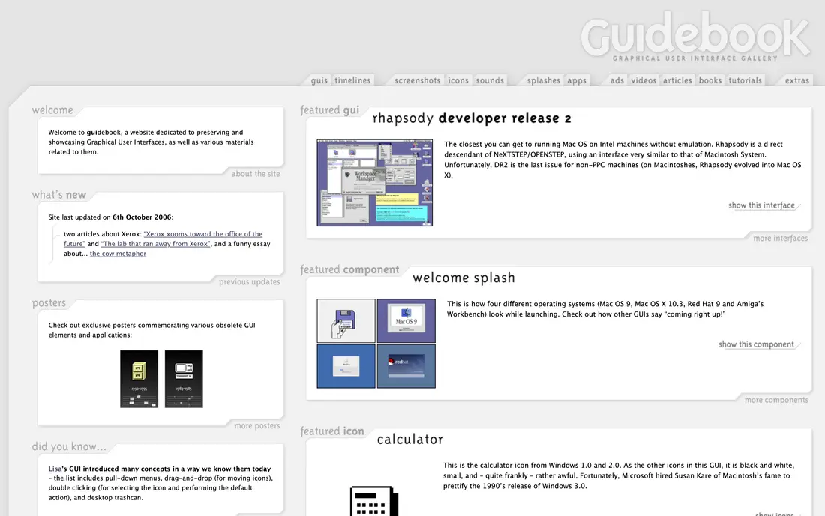Follow the 'about the site' link
This screenshot has width=825, height=516.
click(x=256, y=174)
